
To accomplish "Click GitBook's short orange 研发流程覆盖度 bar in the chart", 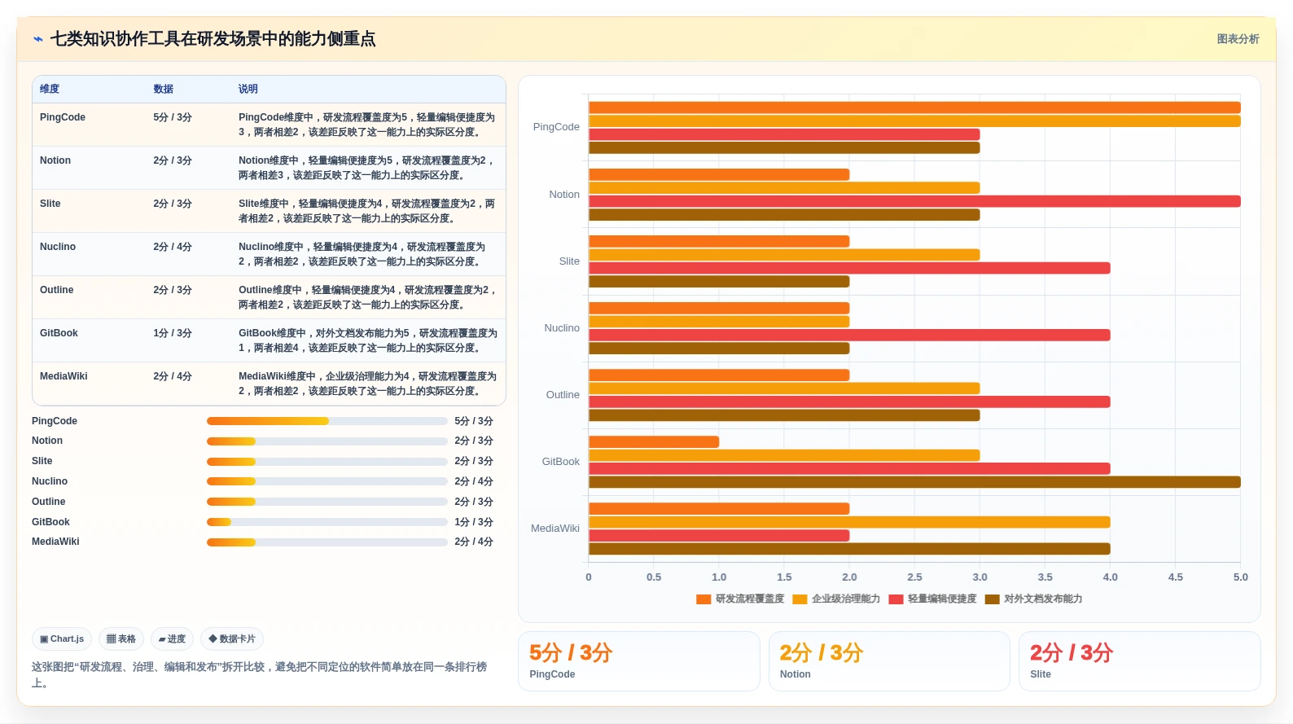I will 654,442.
